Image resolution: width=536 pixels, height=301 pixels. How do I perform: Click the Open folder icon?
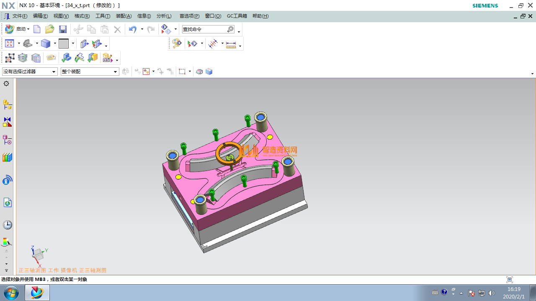[x=49, y=29]
